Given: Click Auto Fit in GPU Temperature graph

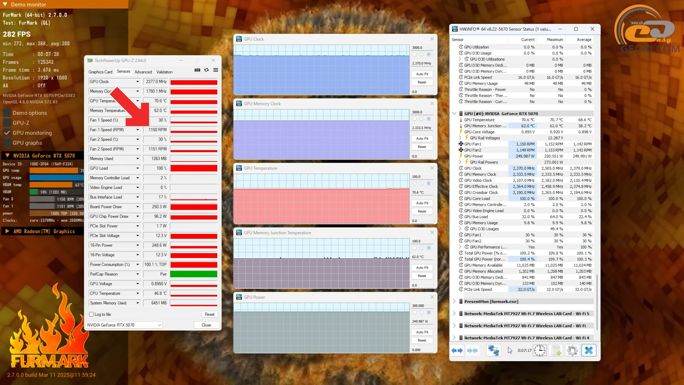Looking at the screenshot, I should point(422,203).
